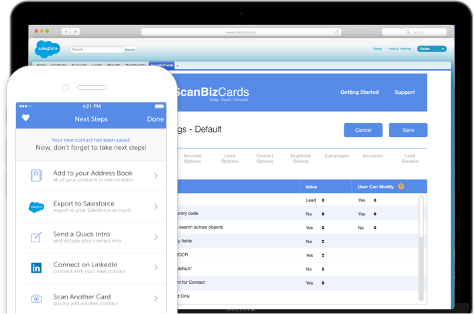Select the ScanBizCards Salesforce tab
The image size is (474, 314).
pos(162,65)
